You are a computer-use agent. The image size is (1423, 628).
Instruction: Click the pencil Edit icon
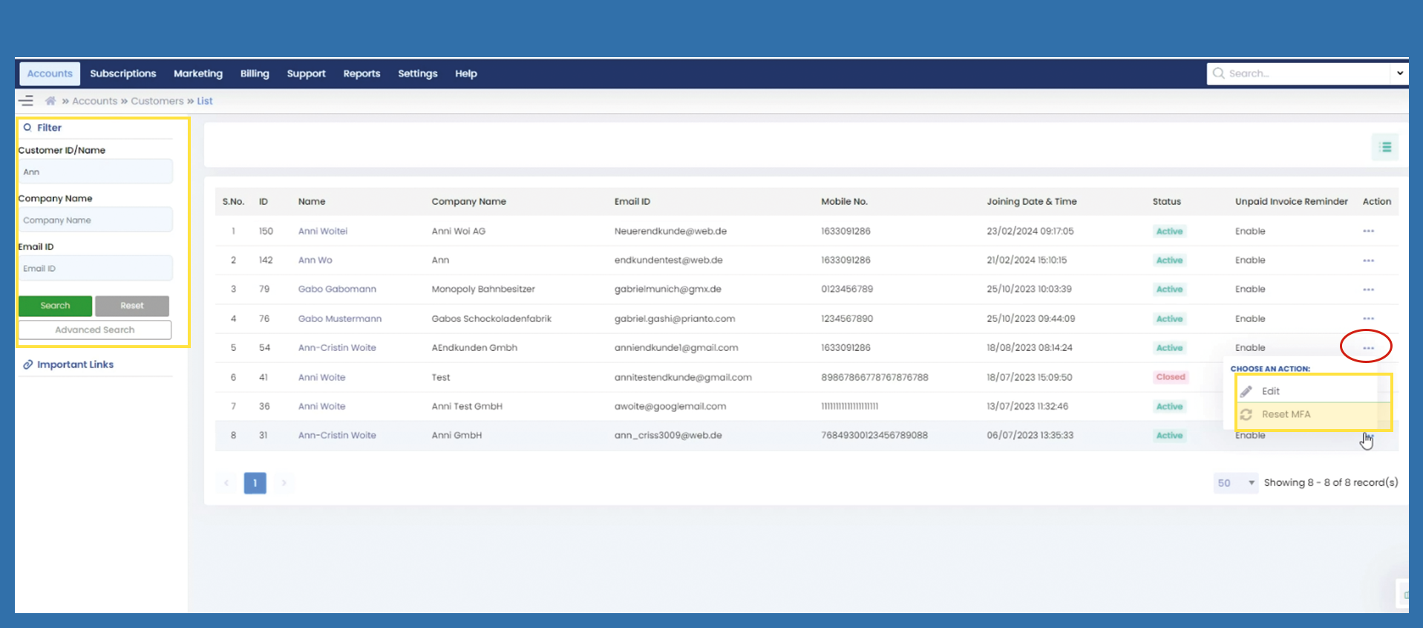1246,391
